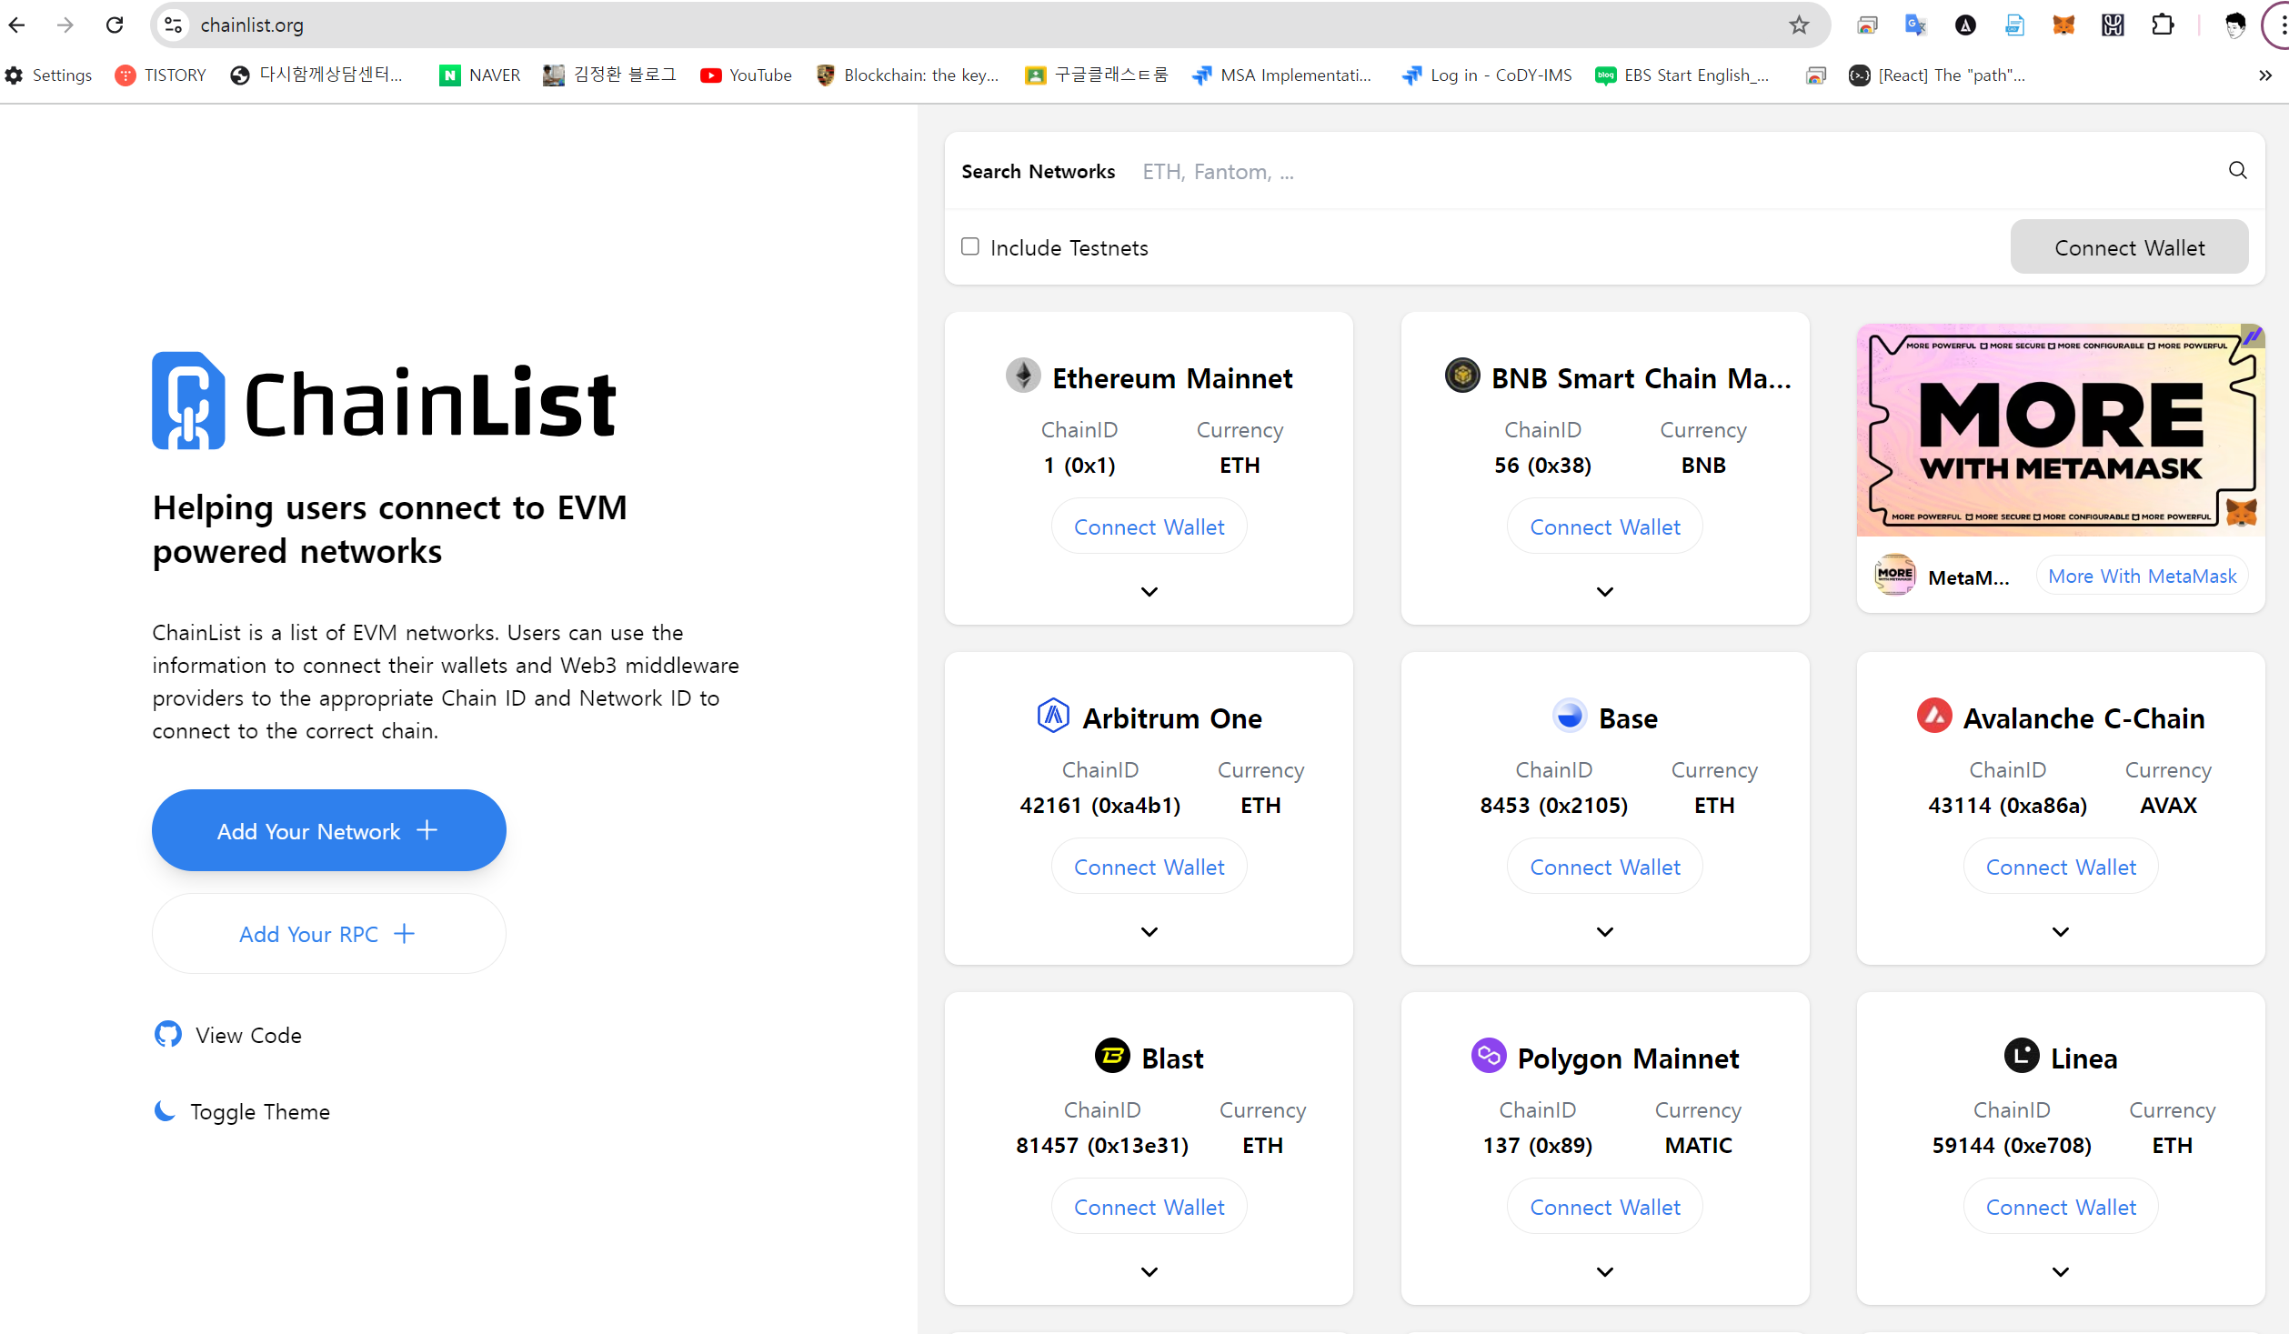Screen dimensions: 2289x1334
Task: Open the browser extensions puzzle icon
Action: [2162, 25]
